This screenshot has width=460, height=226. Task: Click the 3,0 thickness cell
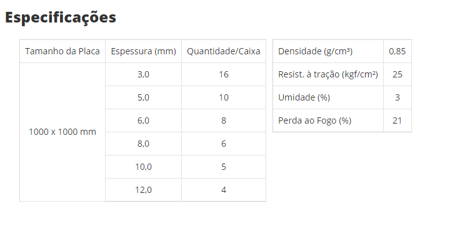click(144, 74)
